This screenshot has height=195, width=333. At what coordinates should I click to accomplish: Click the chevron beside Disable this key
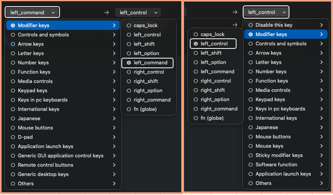point(321,25)
